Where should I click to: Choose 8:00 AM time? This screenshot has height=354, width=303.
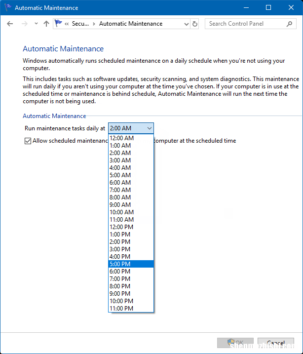(x=131, y=197)
